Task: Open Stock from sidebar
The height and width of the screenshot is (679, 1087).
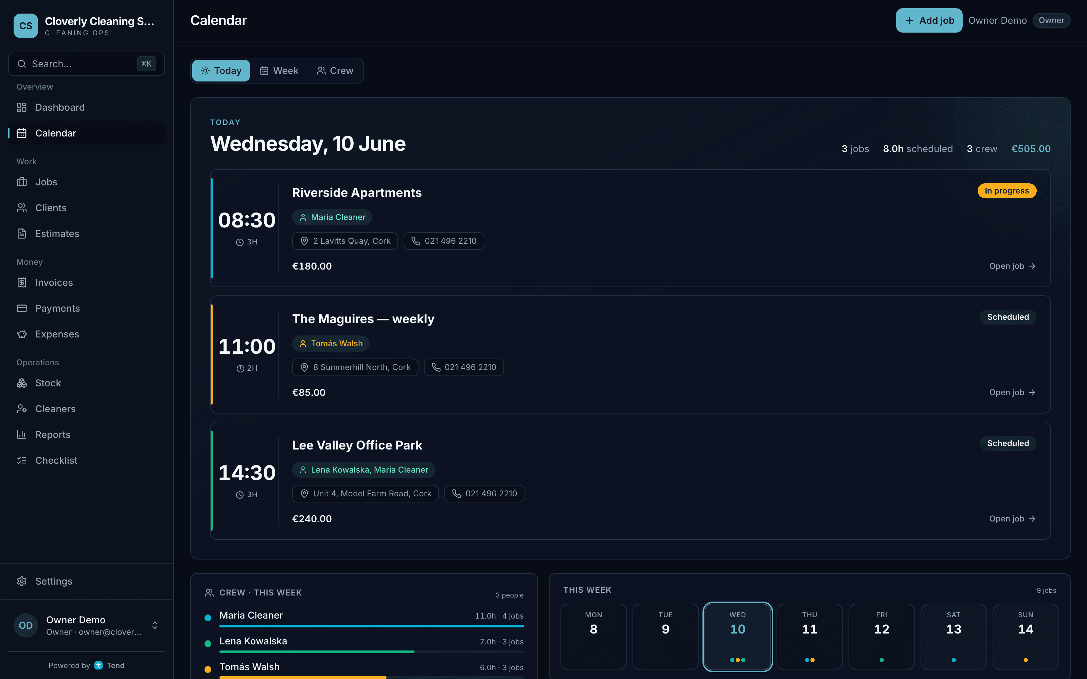Action: coord(87,383)
